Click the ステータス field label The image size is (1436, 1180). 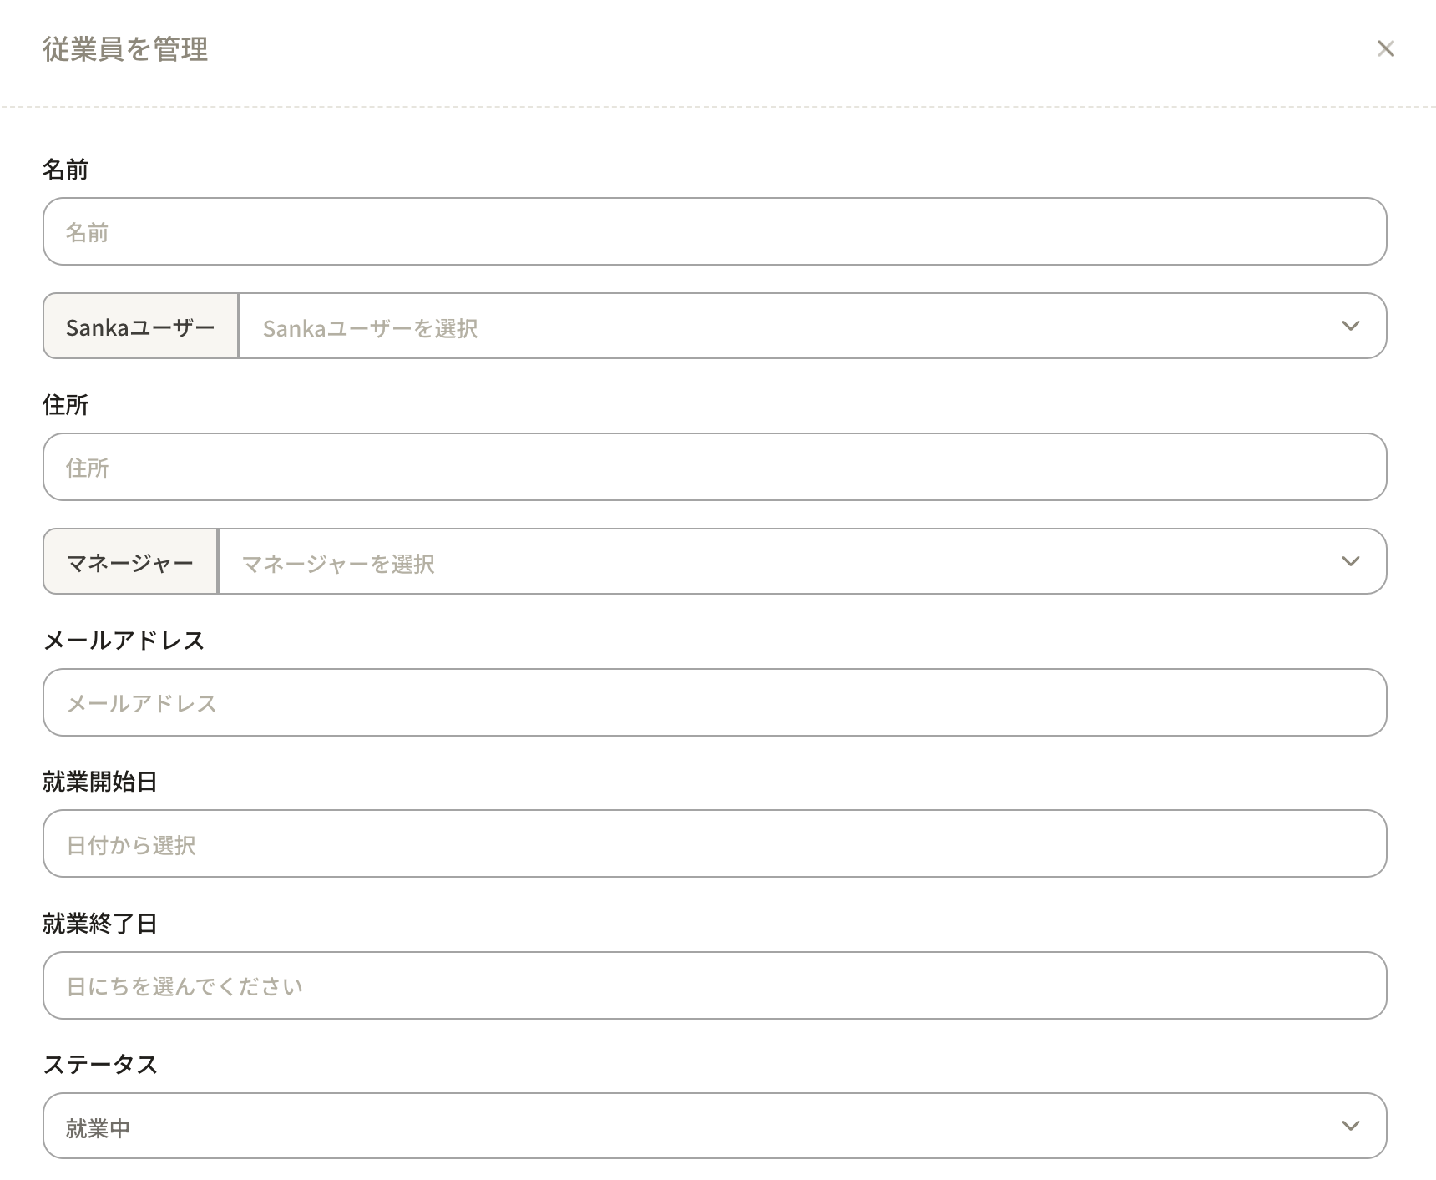point(100,1065)
